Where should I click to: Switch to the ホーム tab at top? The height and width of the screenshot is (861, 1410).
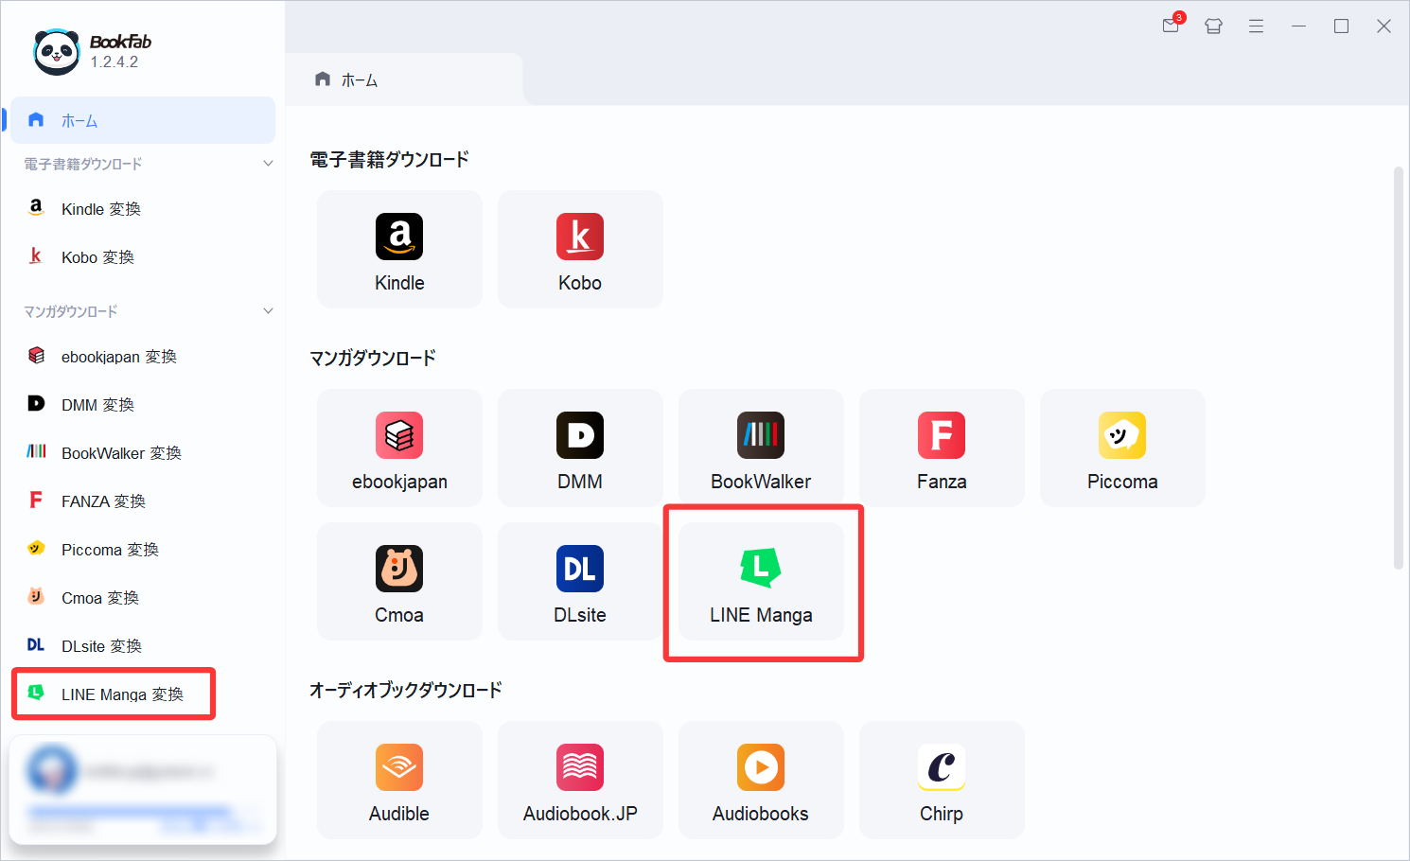[x=404, y=79]
